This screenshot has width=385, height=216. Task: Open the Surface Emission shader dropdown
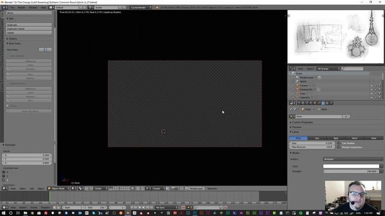tap(353, 159)
